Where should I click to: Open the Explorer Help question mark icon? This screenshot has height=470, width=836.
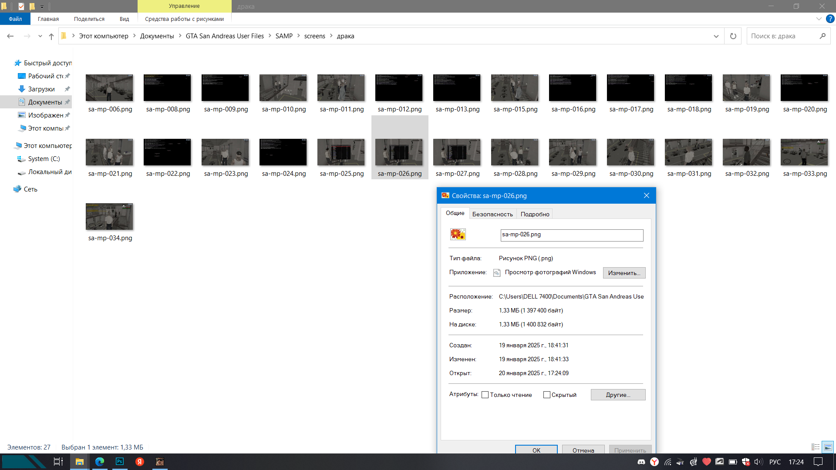830,19
